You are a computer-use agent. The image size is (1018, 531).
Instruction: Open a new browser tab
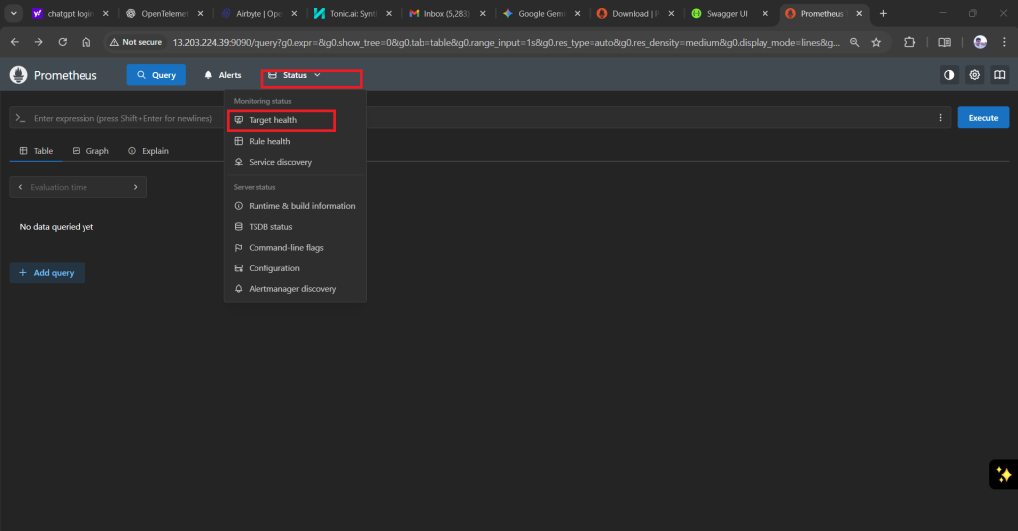point(883,13)
